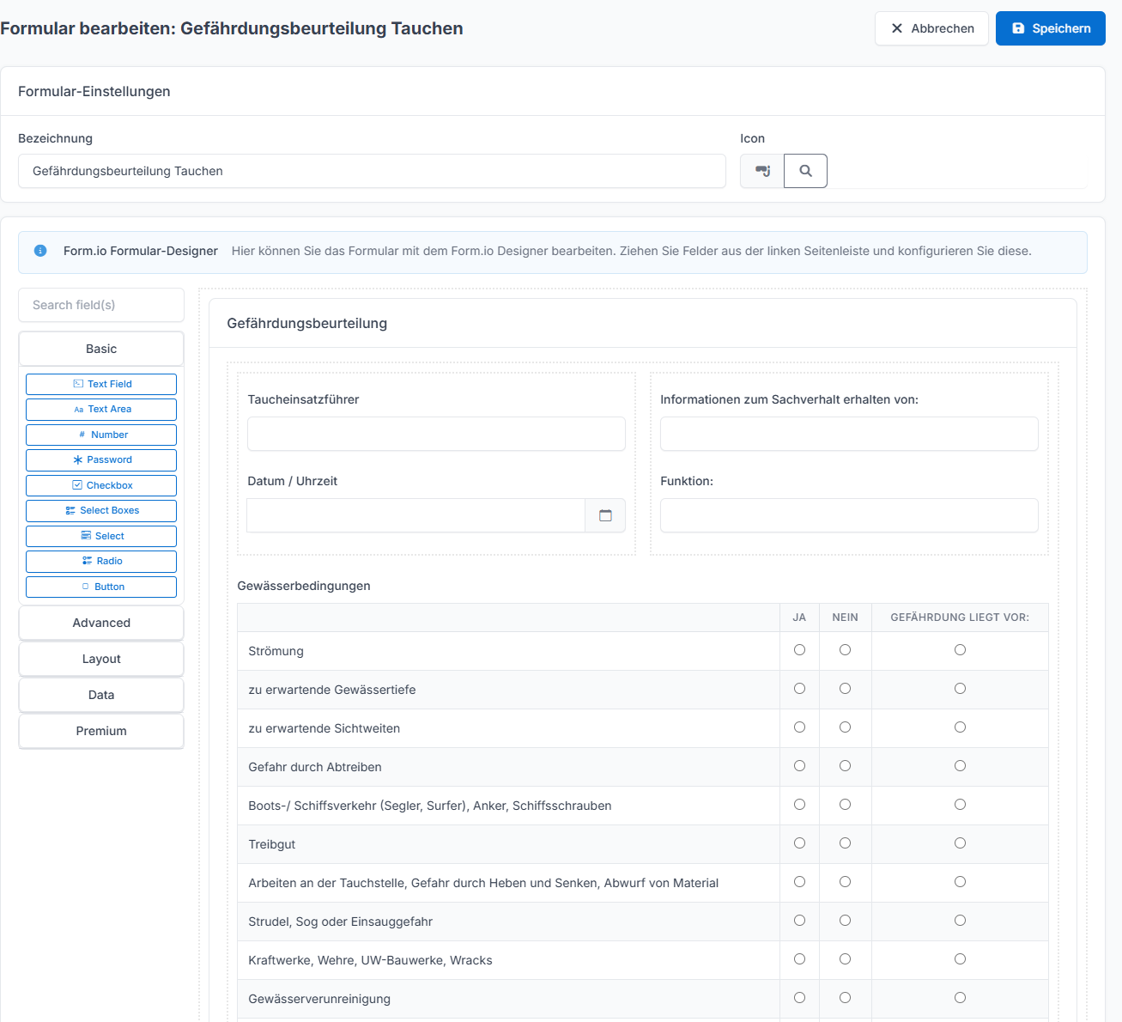1122x1022 pixels.
Task: Pick the Password component
Action: pos(101,459)
